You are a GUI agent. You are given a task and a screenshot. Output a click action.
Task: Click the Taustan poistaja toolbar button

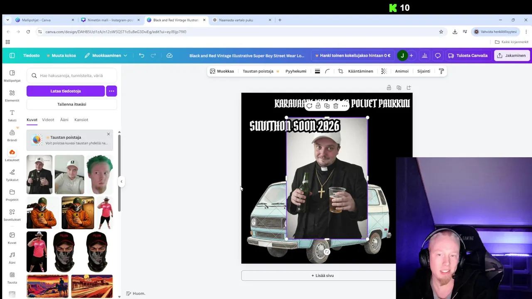pos(261,71)
